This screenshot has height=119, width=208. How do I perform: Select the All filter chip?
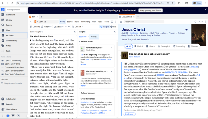[x=129, y=46]
